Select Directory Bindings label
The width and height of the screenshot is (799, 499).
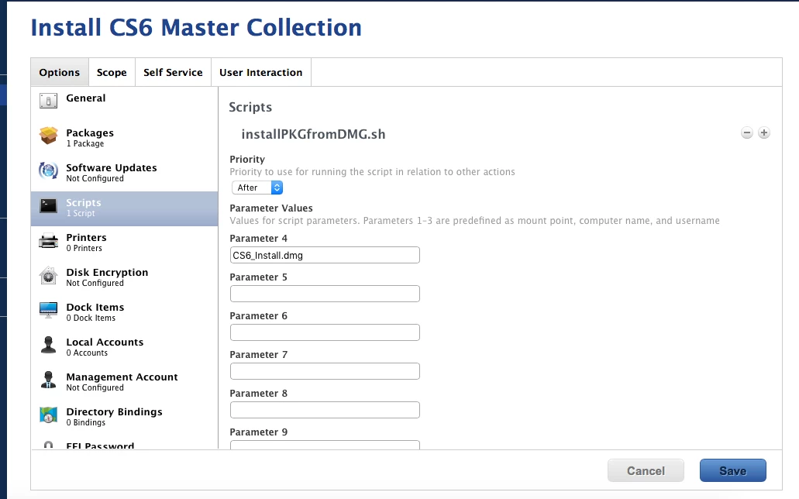(x=114, y=411)
